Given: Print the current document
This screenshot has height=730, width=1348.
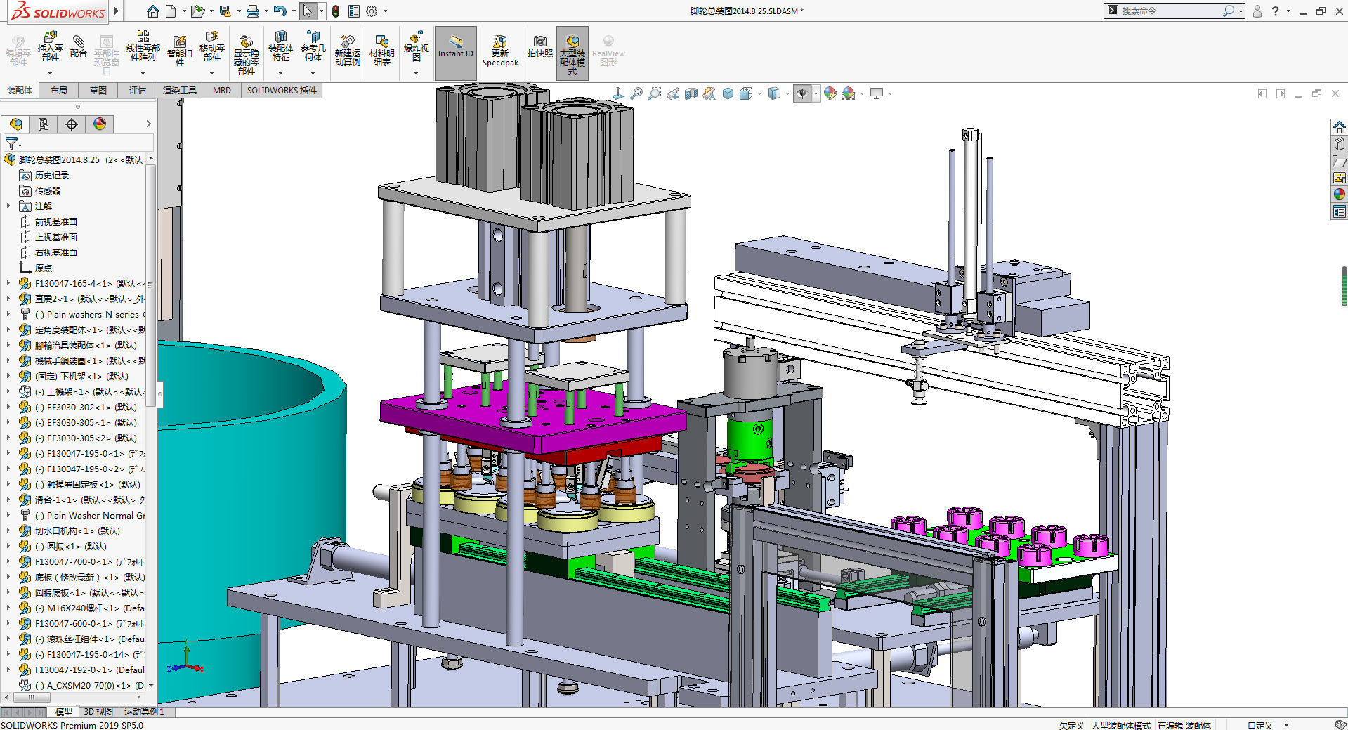Looking at the screenshot, I should pyautogui.click(x=253, y=11).
